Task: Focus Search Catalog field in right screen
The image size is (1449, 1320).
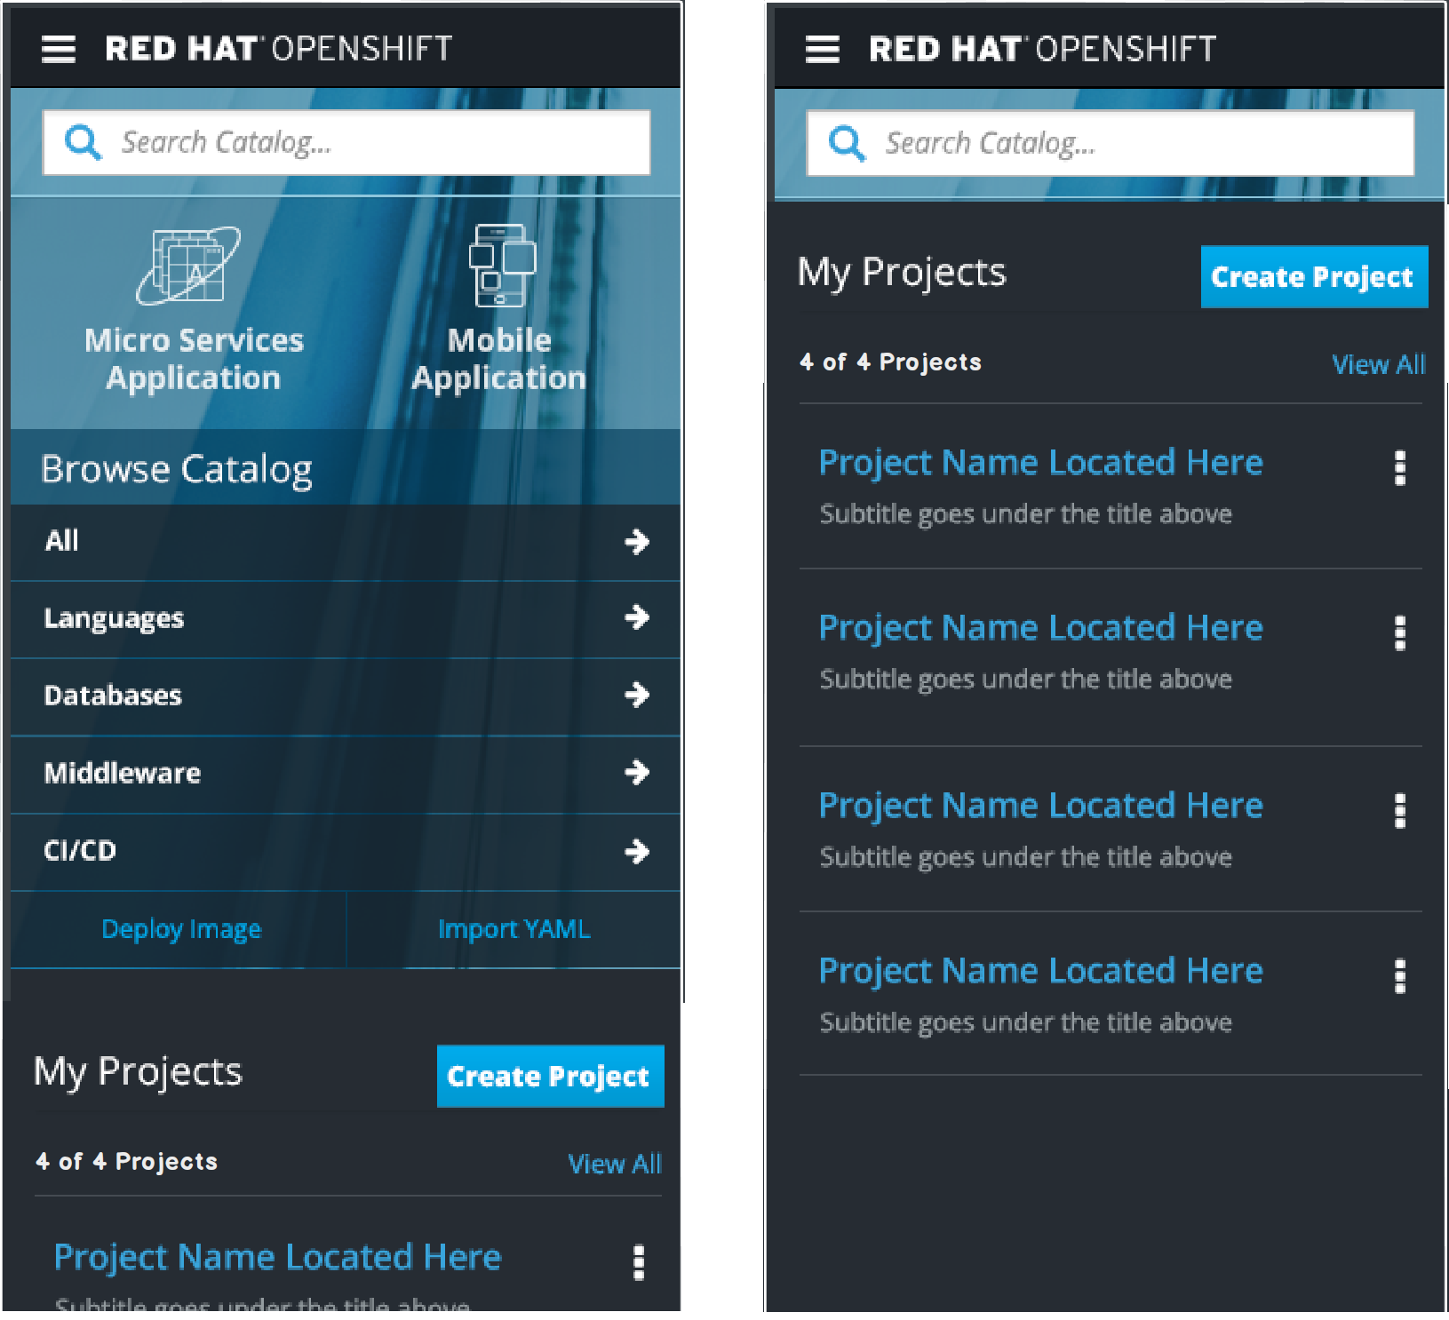Action: coord(1111,143)
